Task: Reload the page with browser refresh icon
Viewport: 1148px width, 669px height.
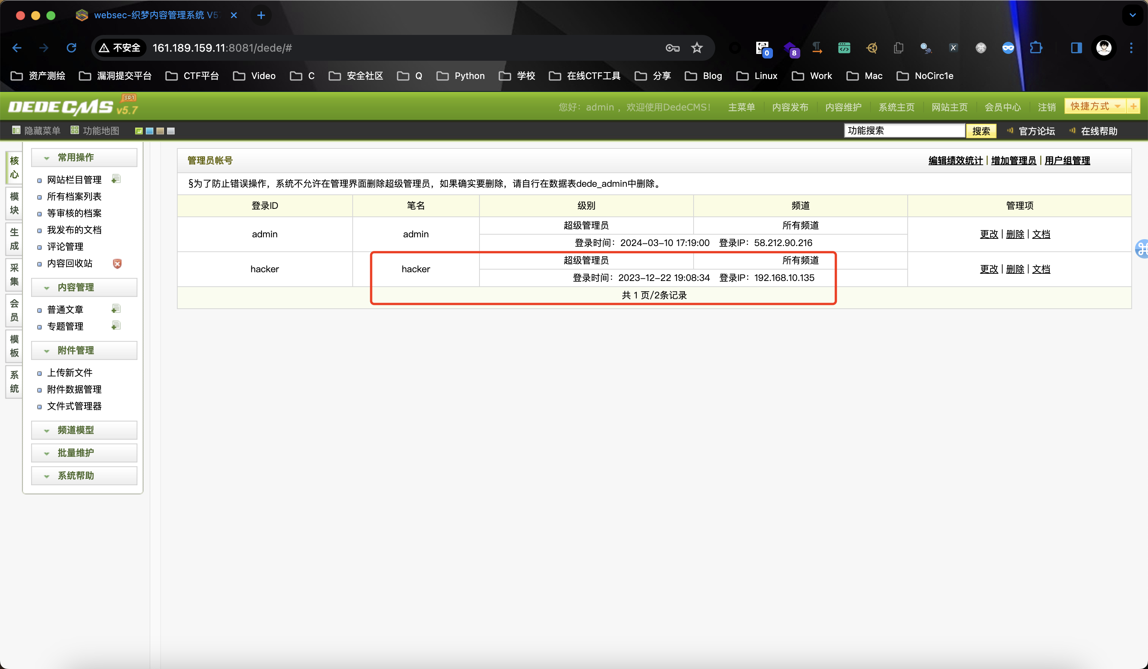Action: 71,48
